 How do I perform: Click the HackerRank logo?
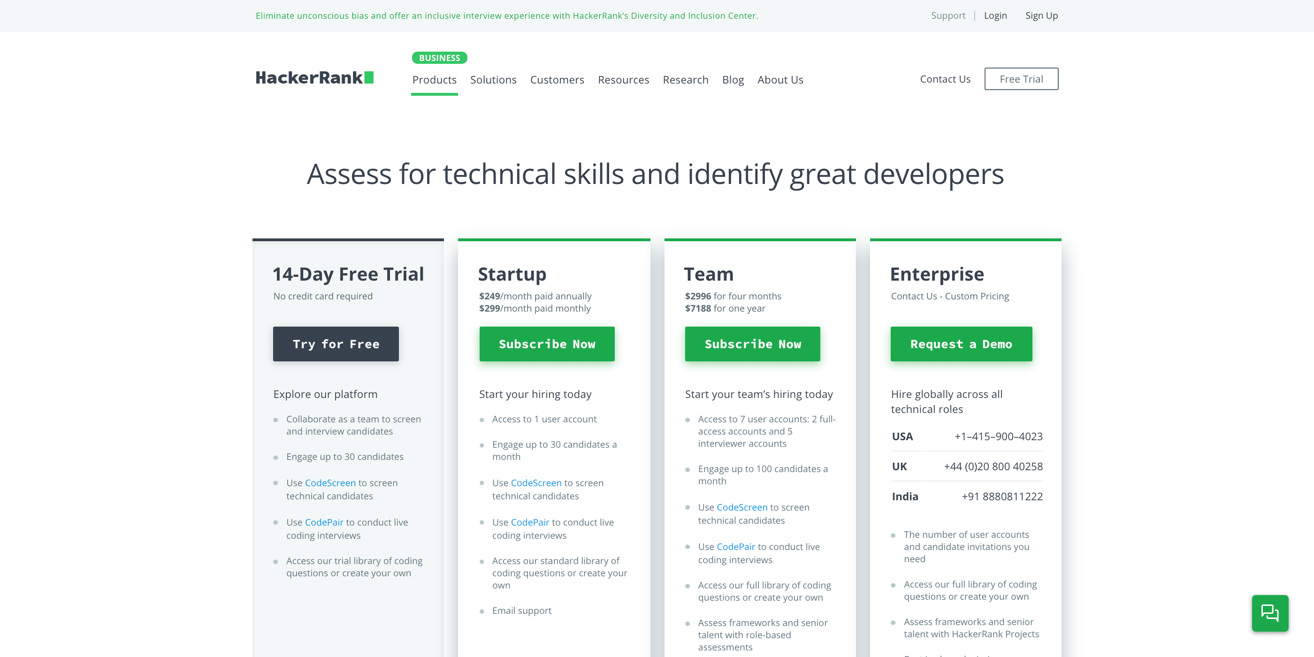coord(314,77)
